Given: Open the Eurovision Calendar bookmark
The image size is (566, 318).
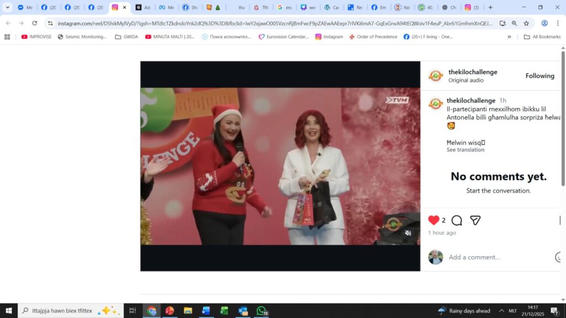Looking at the screenshot, I should pos(283,37).
